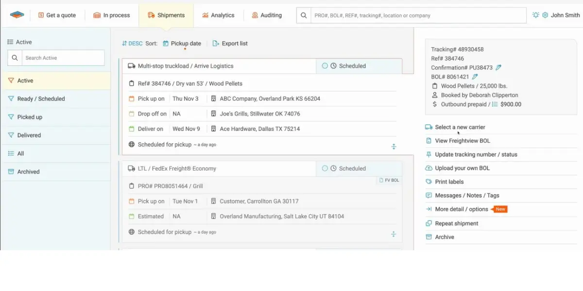Click the notification bell icon
Viewport: 583px width, 291px height.
pyautogui.click(x=536, y=15)
